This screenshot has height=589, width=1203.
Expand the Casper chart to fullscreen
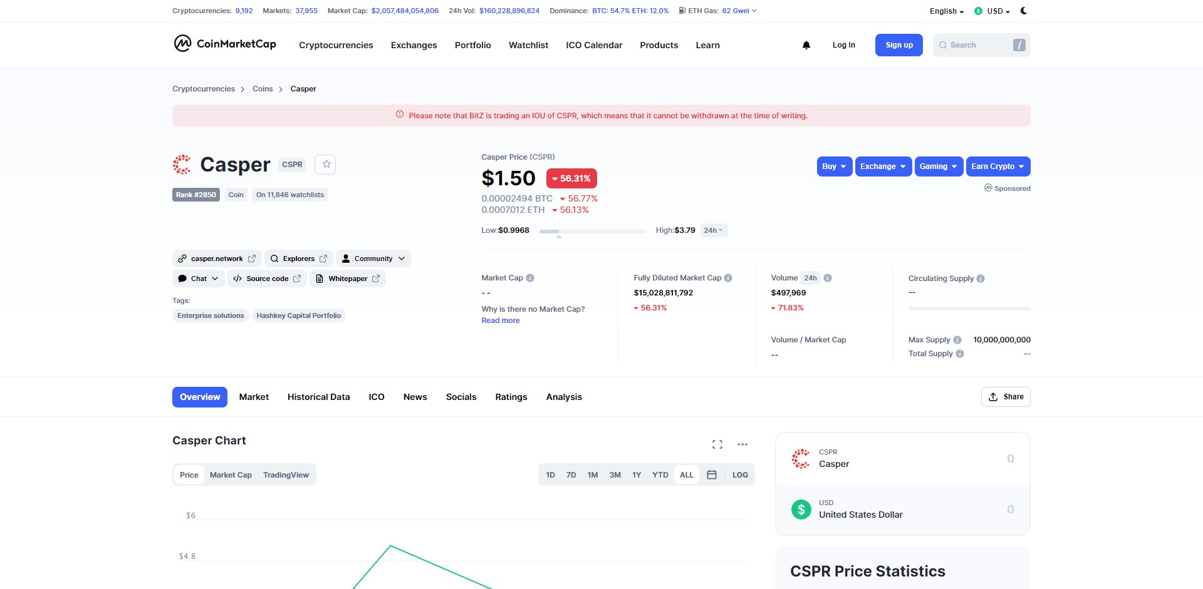(717, 444)
